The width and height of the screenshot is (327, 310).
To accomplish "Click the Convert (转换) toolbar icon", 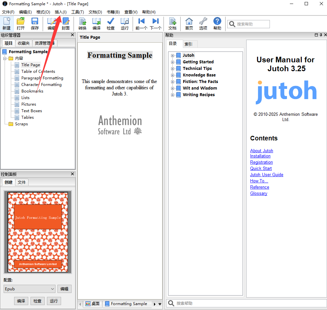I will (82, 24).
